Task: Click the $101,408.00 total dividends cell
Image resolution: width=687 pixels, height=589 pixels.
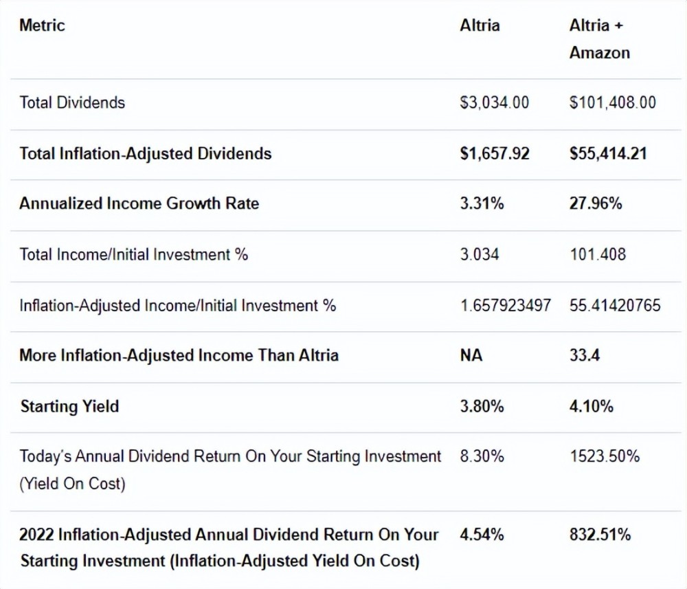Action: click(x=612, y=102)
